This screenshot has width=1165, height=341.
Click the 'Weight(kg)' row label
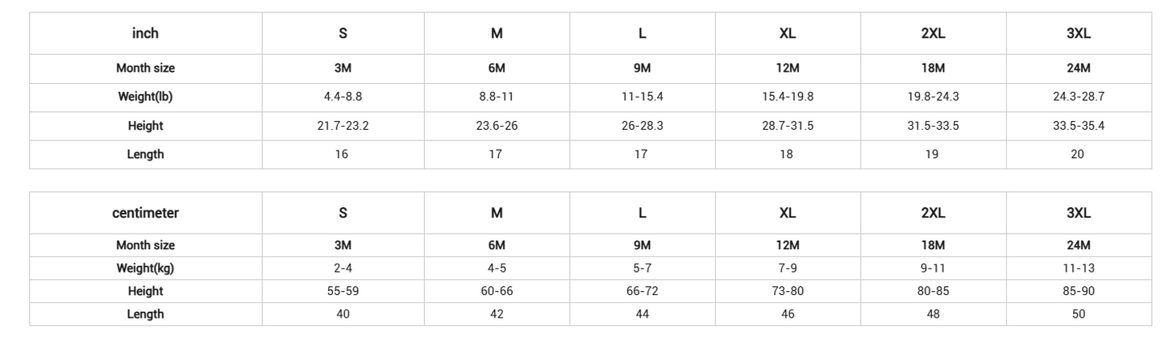145,268
